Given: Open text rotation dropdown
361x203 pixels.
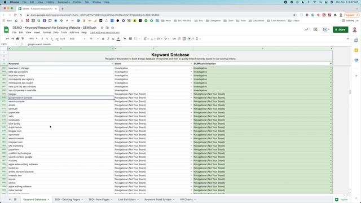Looking at the screenshot, I should (x=166, y=39).
